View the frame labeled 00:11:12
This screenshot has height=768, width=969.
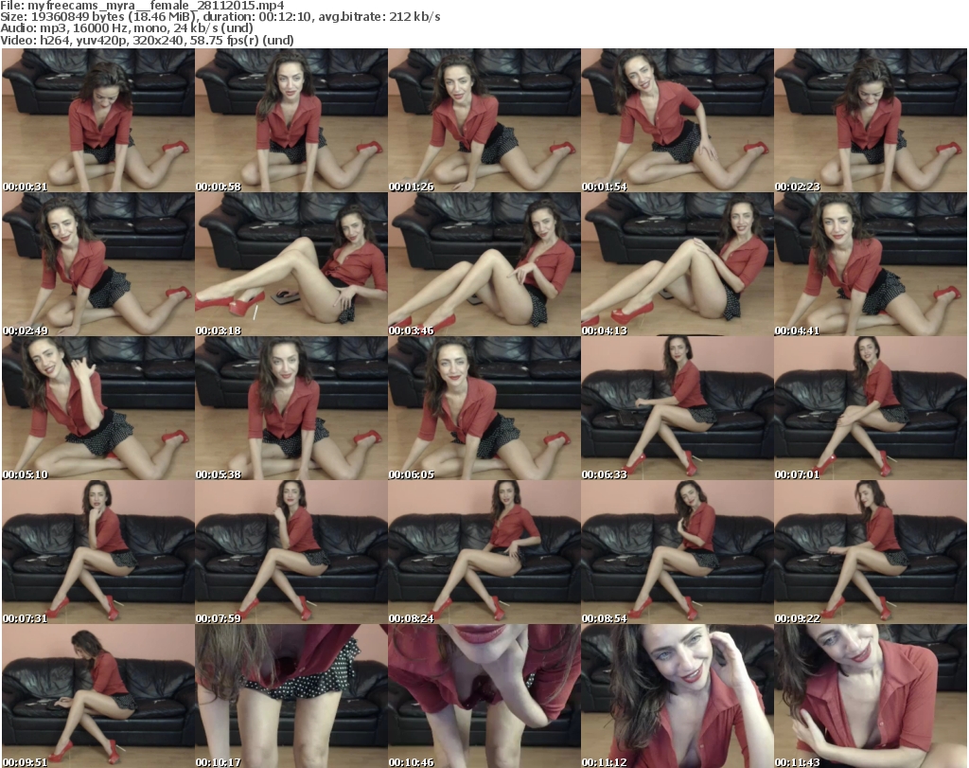[678, 696]
